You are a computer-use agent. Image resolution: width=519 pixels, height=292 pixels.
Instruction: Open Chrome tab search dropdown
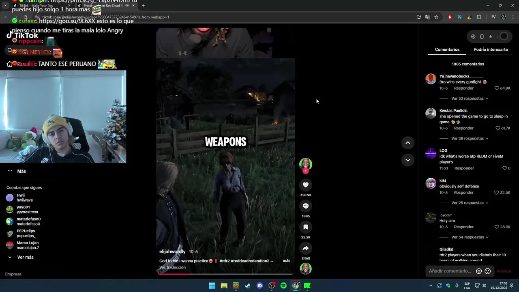tap(5, 6)
